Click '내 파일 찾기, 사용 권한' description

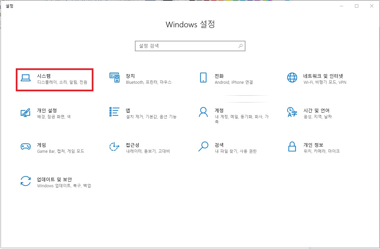point(236,151)
